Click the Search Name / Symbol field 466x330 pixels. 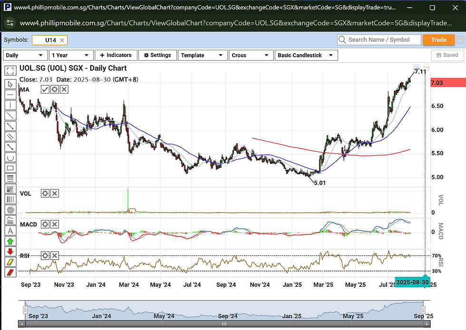pyautogui.click(x=379, y=40)
